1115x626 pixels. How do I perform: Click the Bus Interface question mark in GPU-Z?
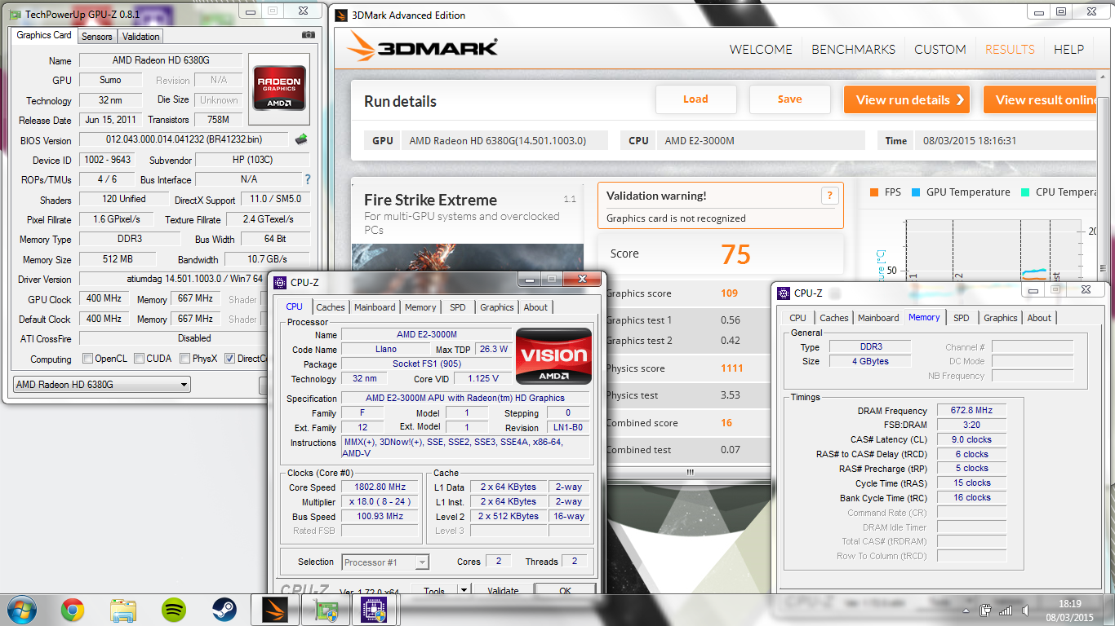pos(308,179)
